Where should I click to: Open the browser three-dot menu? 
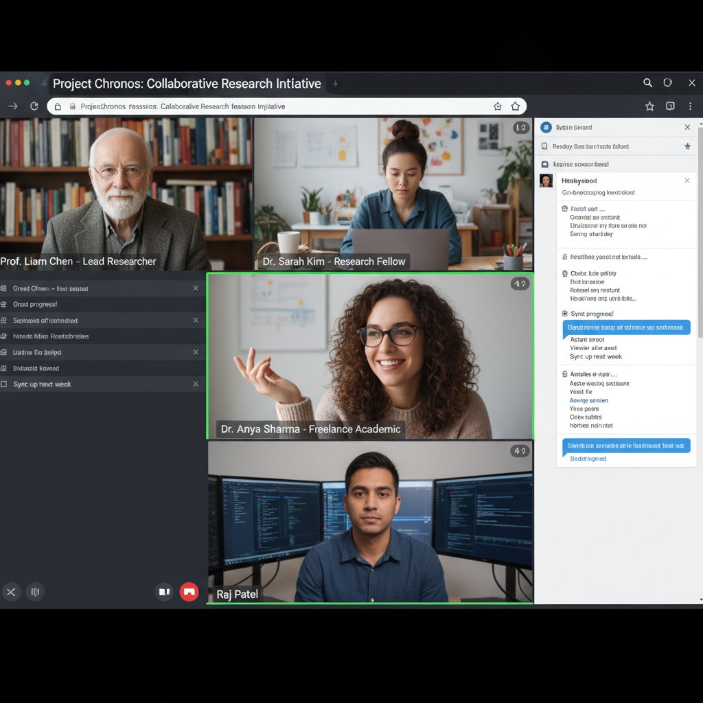(x=690, y=106)
